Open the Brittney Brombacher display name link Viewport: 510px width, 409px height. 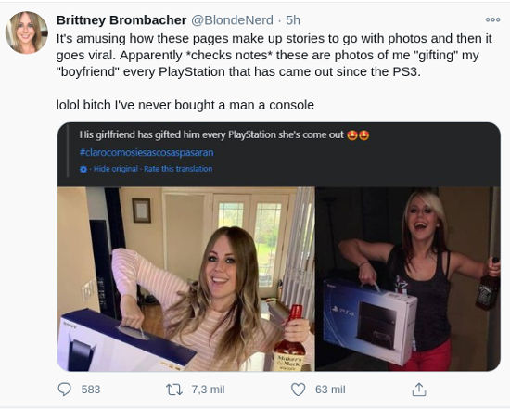[121, 20]
